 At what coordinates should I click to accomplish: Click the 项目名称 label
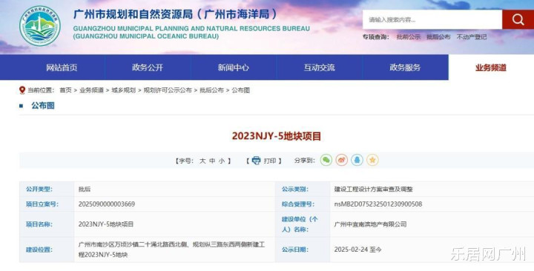(x=39, y=224)
